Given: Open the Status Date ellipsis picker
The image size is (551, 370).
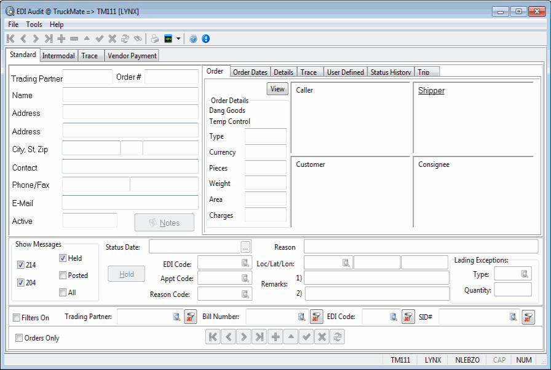Looking at the screenshot, I should (245, 247).
